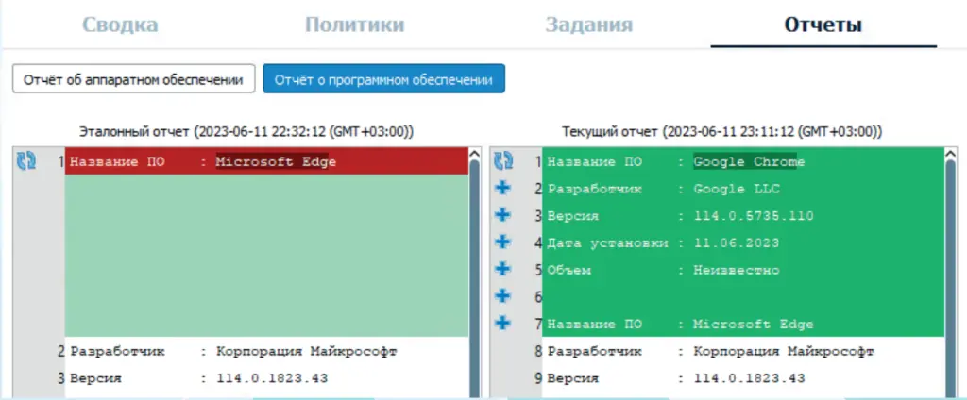Select row 'Разработчик : Google LLC'
Screen dimensions: 967x400
point(743,189)
